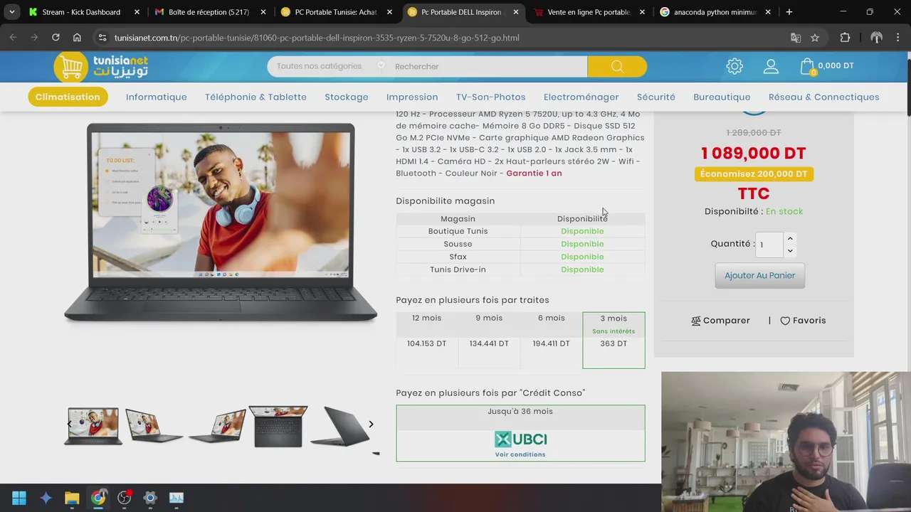Click the main laptop product image

point(221,224)
